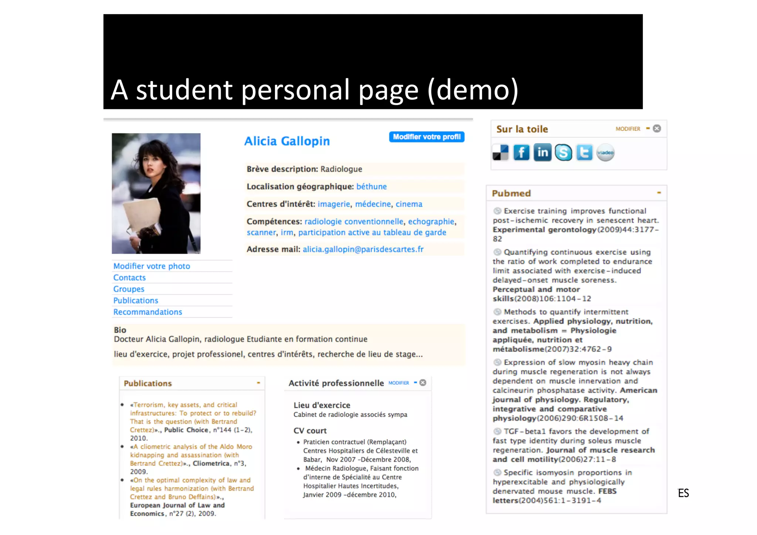This screenshot has width=757, height=535.
Task: Collapse the Activité professionnelle widget
Action: pyautogui.click(x=415, y=382)
